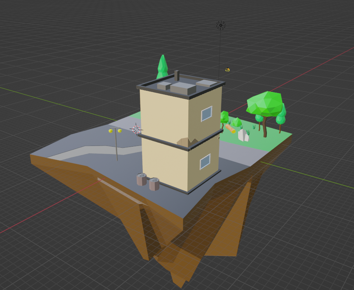Click the chimney on the rooftop

177,75
